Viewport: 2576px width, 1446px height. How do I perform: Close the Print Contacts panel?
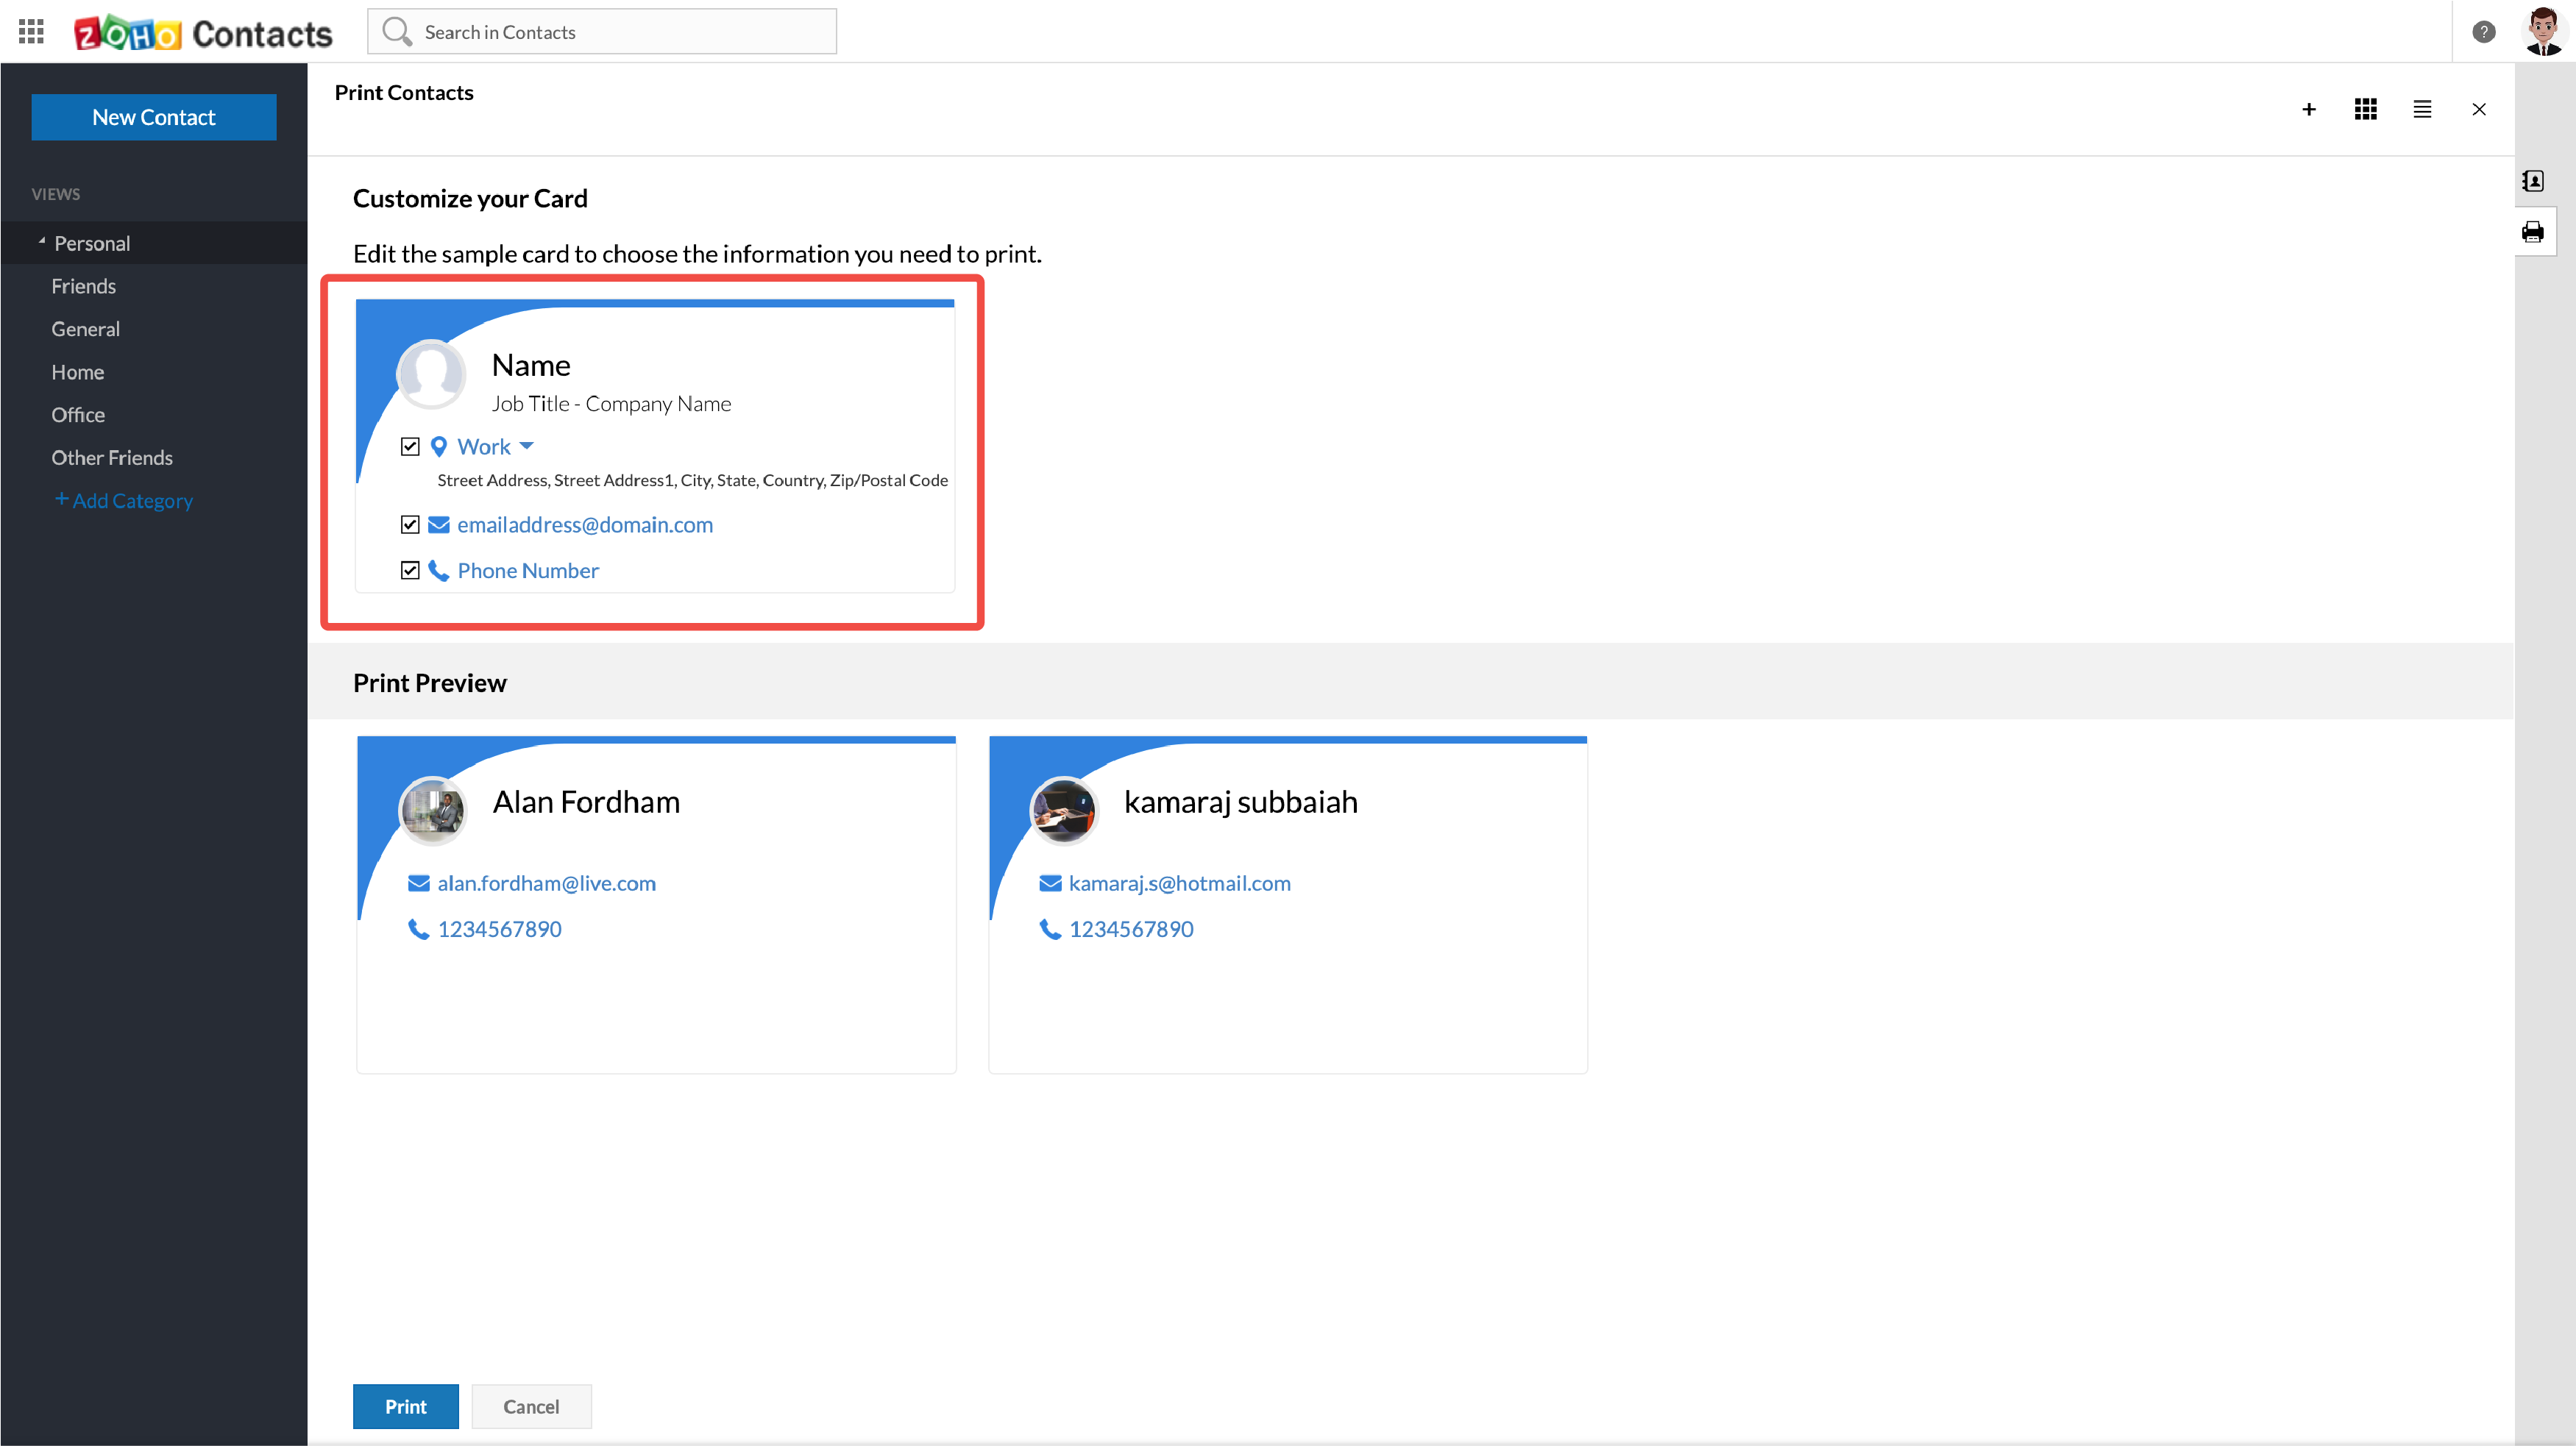(x=2479, y=109)
